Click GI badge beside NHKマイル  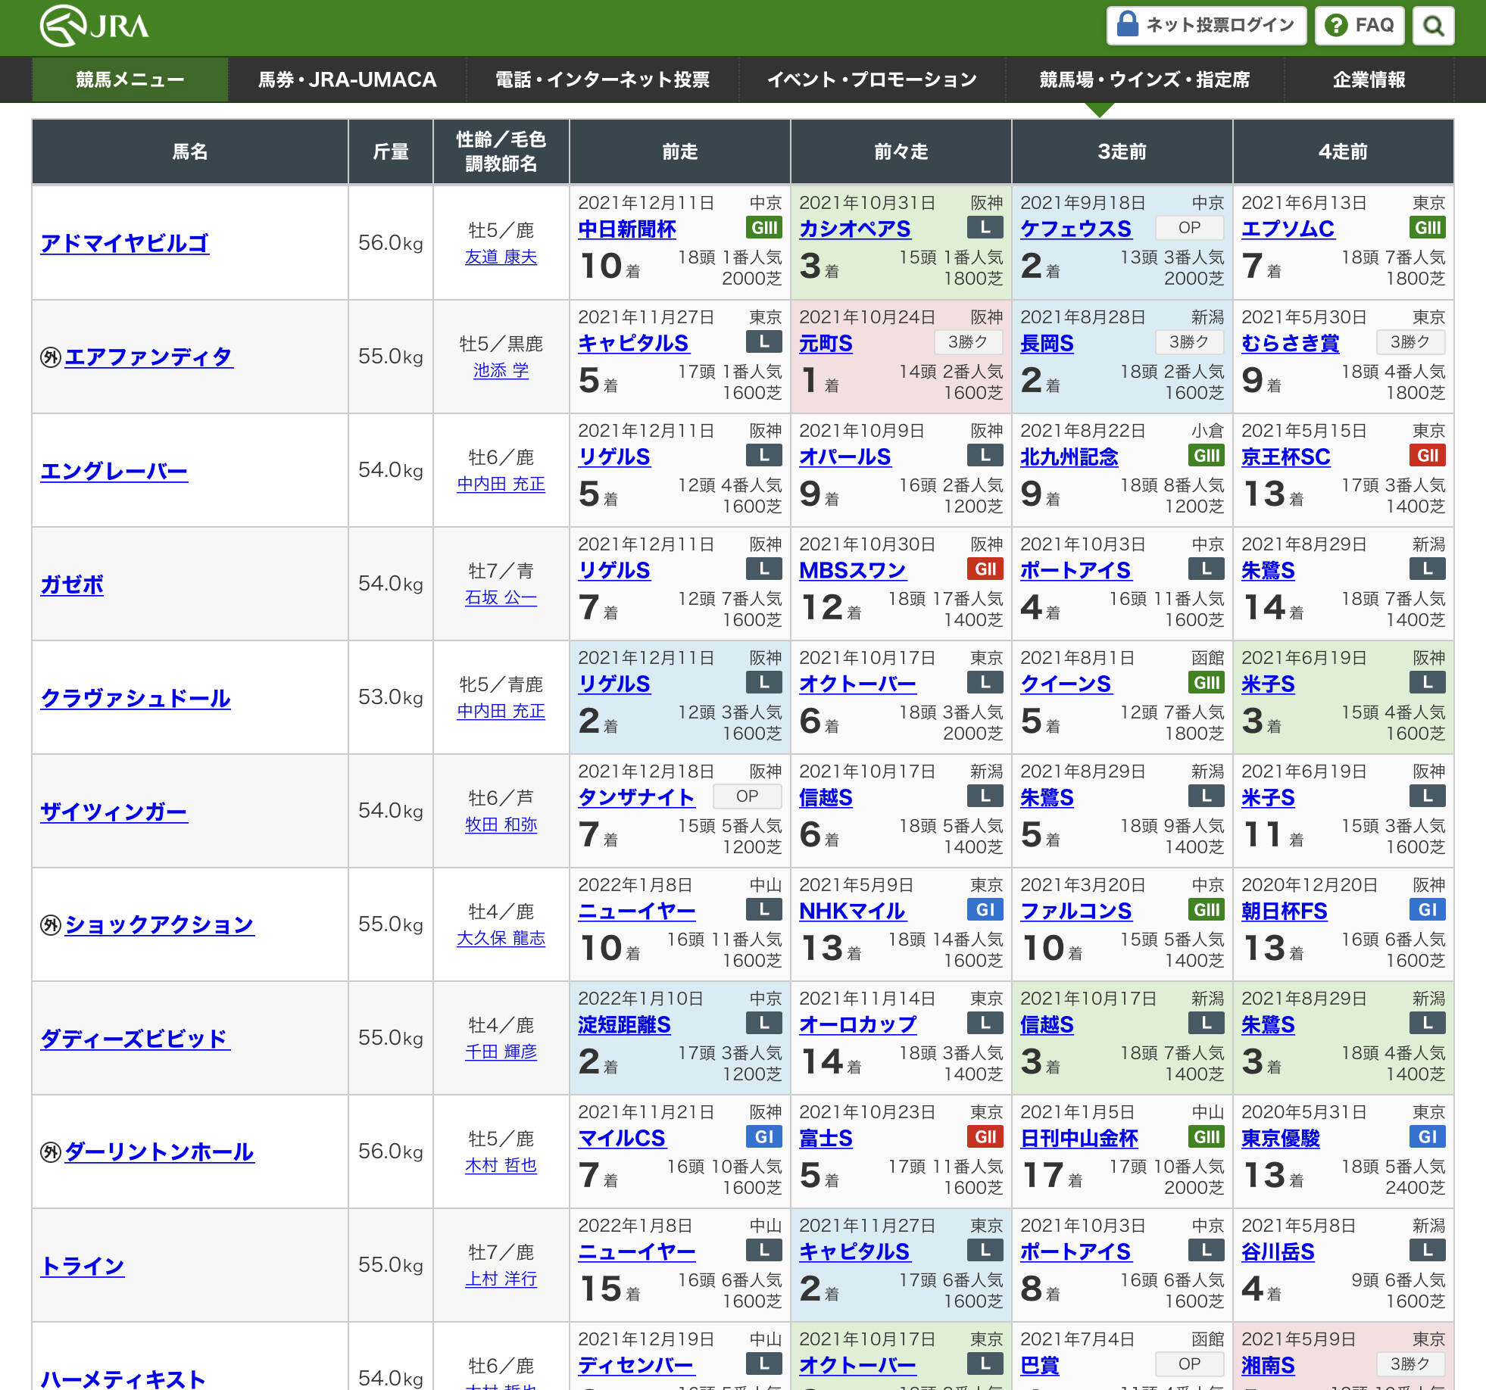pos(985,909)
